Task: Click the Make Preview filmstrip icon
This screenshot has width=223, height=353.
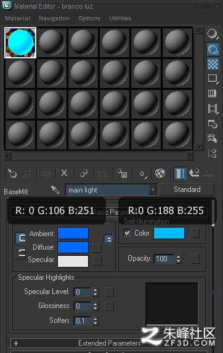Action: 213,108
